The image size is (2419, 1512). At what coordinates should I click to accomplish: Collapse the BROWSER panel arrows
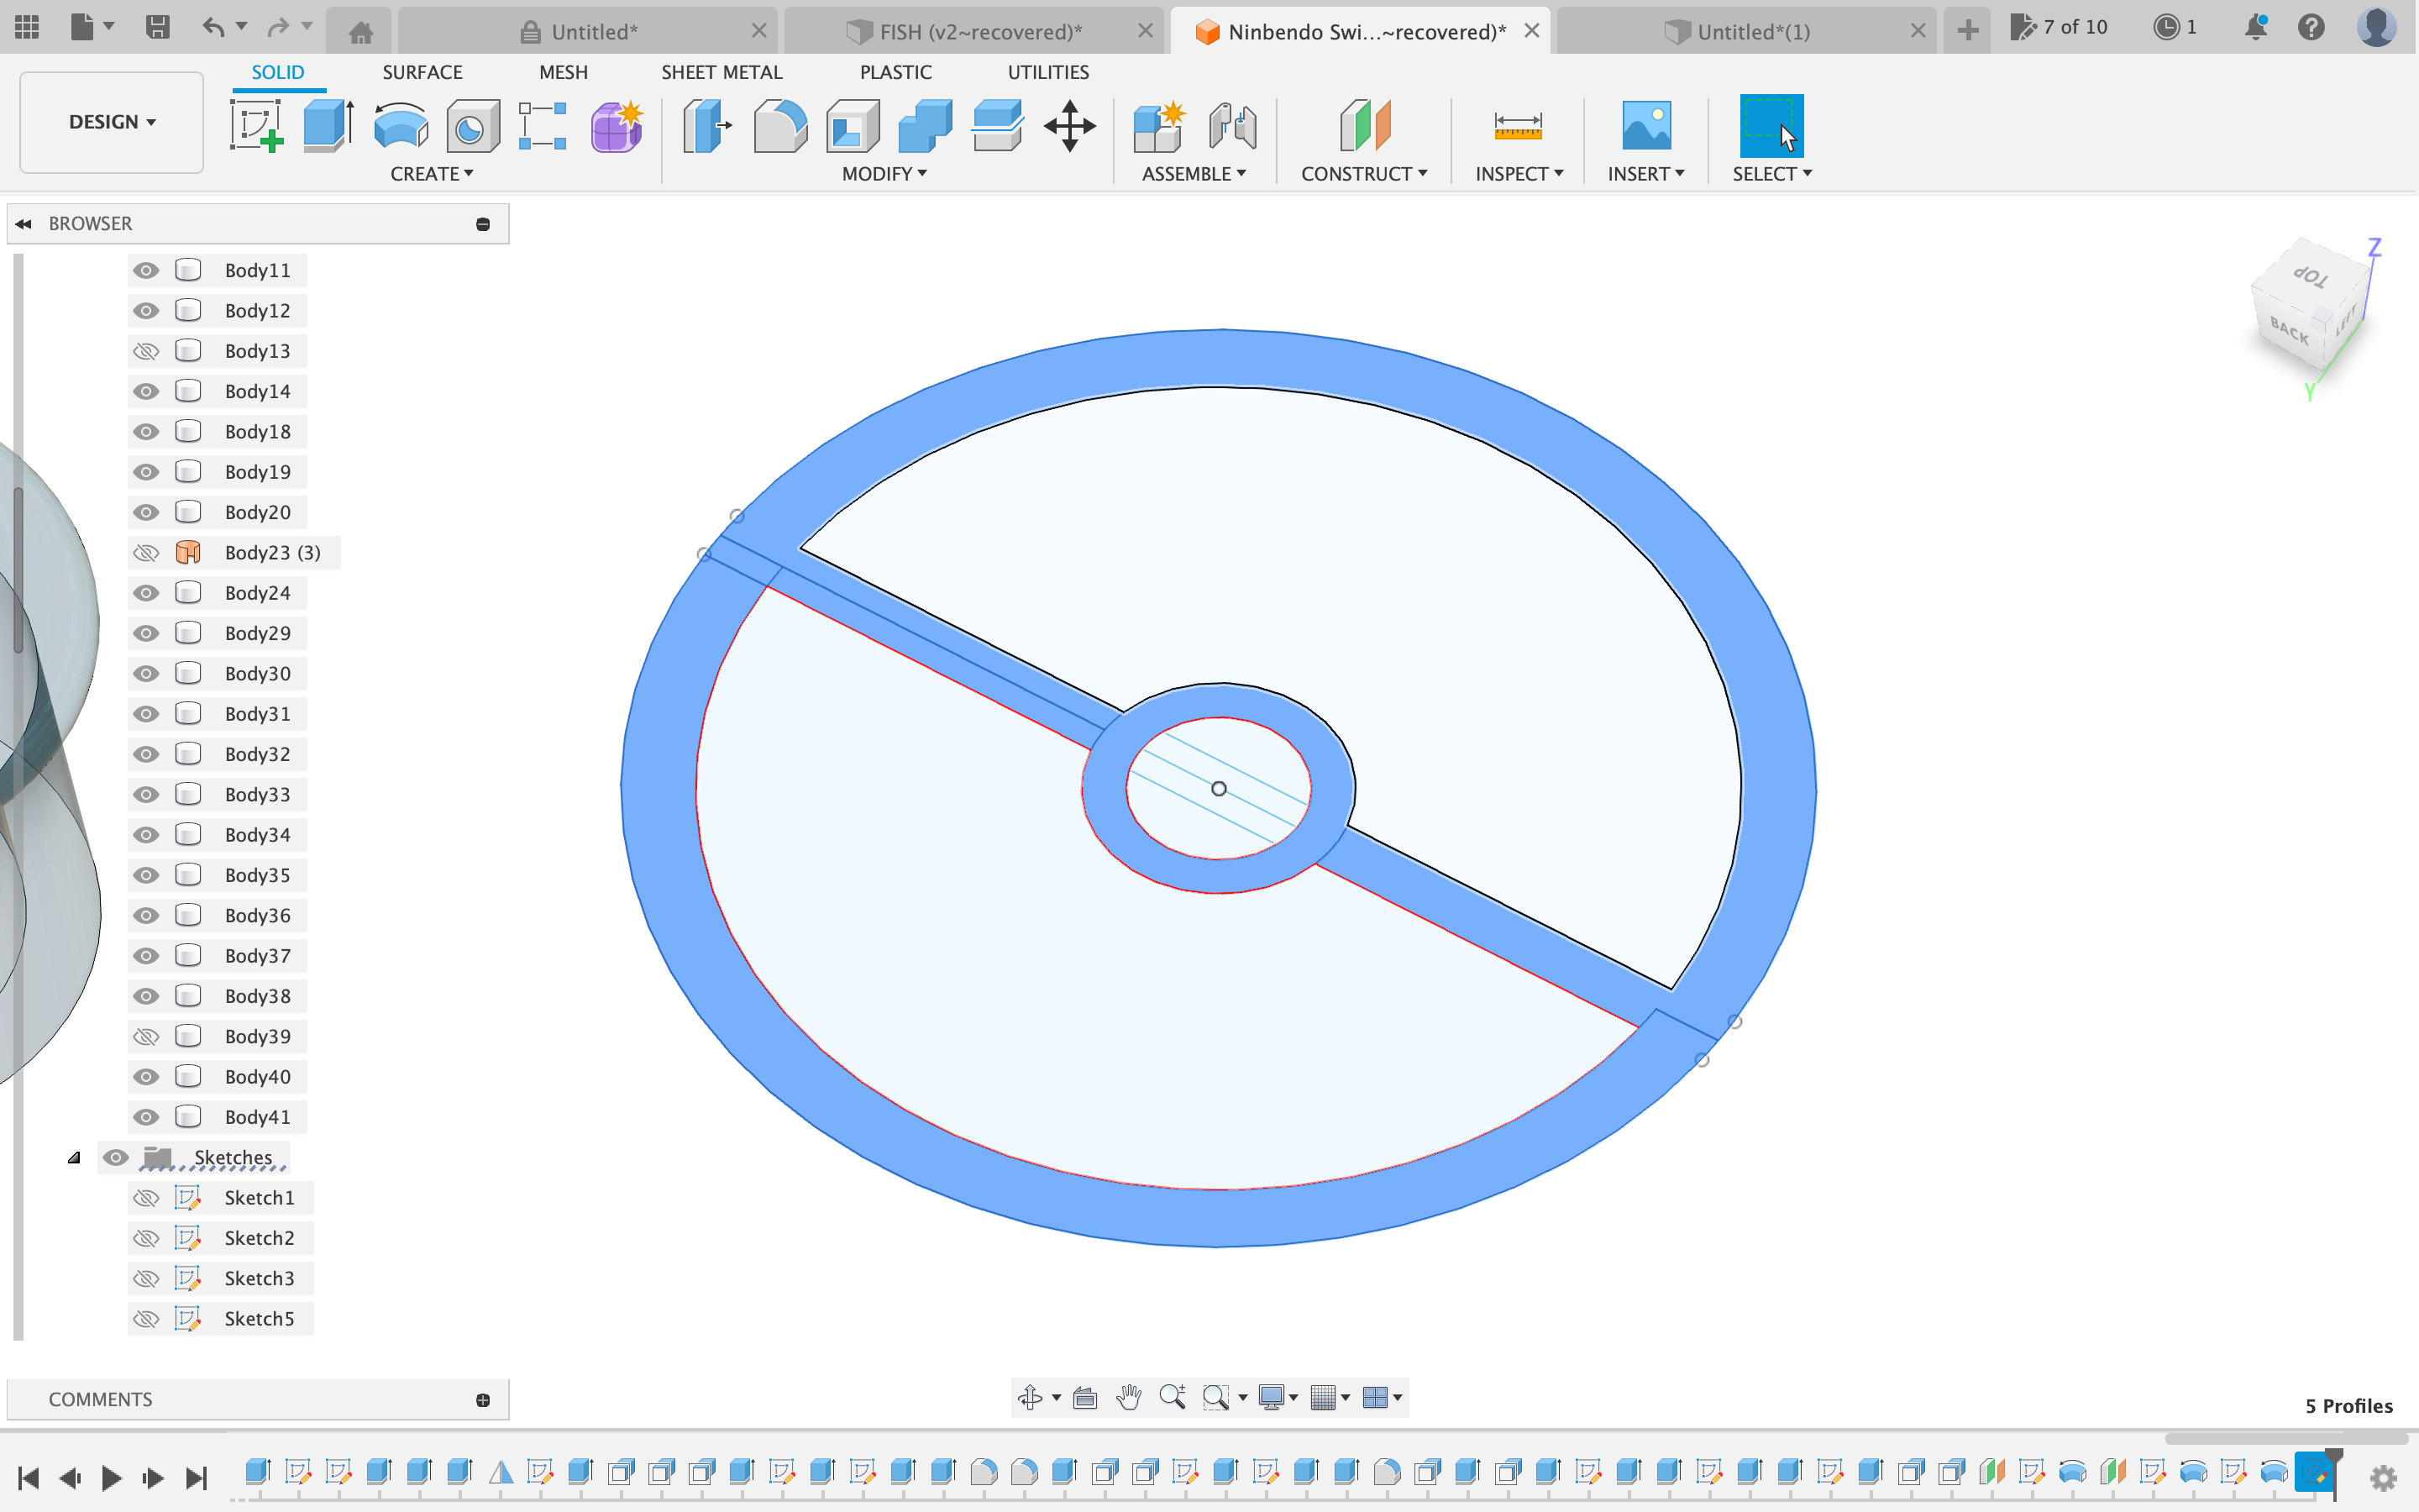click(24, 224)
